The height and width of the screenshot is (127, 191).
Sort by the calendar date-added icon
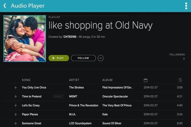145,80
